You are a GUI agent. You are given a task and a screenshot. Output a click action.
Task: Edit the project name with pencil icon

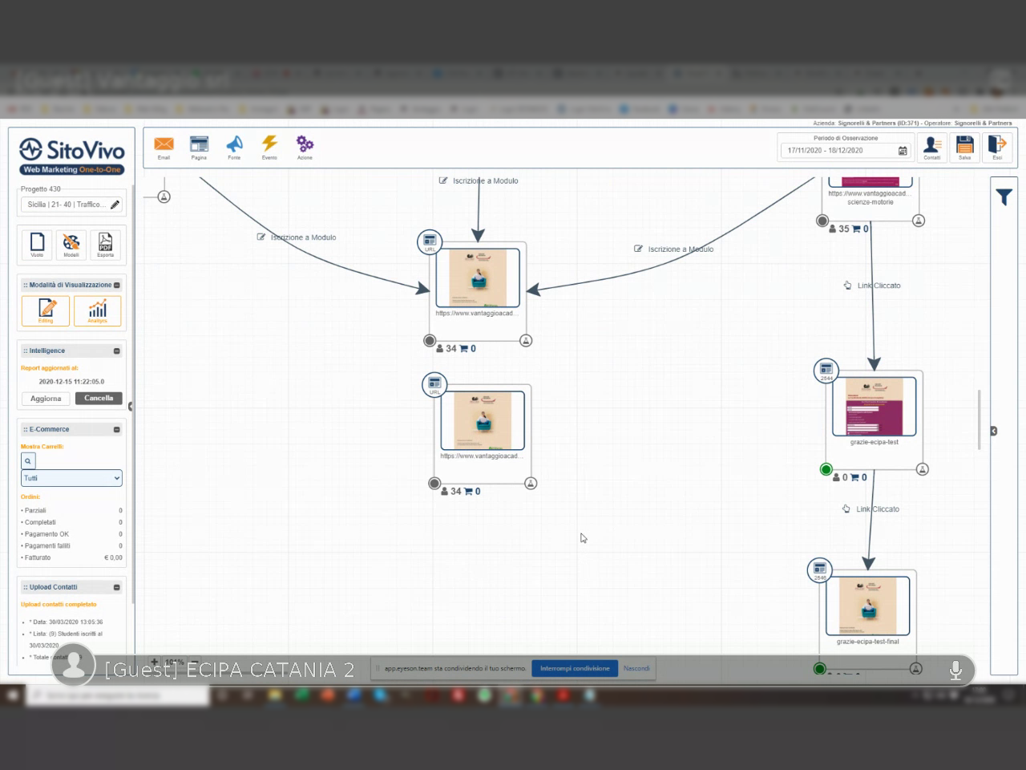(x=115, y=205)
